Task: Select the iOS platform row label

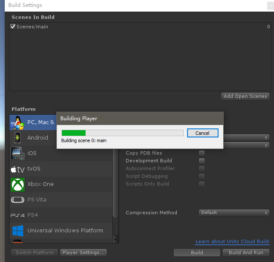Action: pyautogui.click(x=32, y=153)
